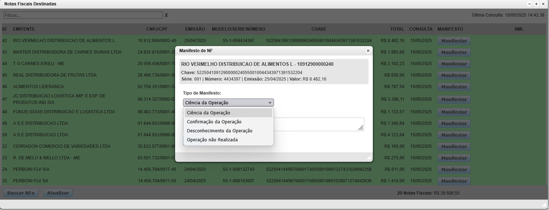Sort by TOTAL column header
This screenshot has width=549, height=210.
(x=397, y=29)
